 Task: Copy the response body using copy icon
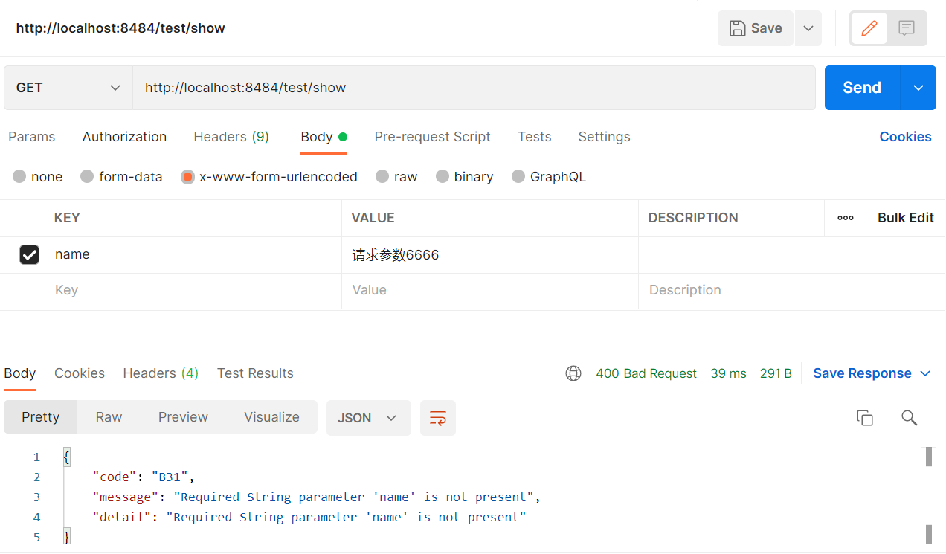click(x=865, y=417)
